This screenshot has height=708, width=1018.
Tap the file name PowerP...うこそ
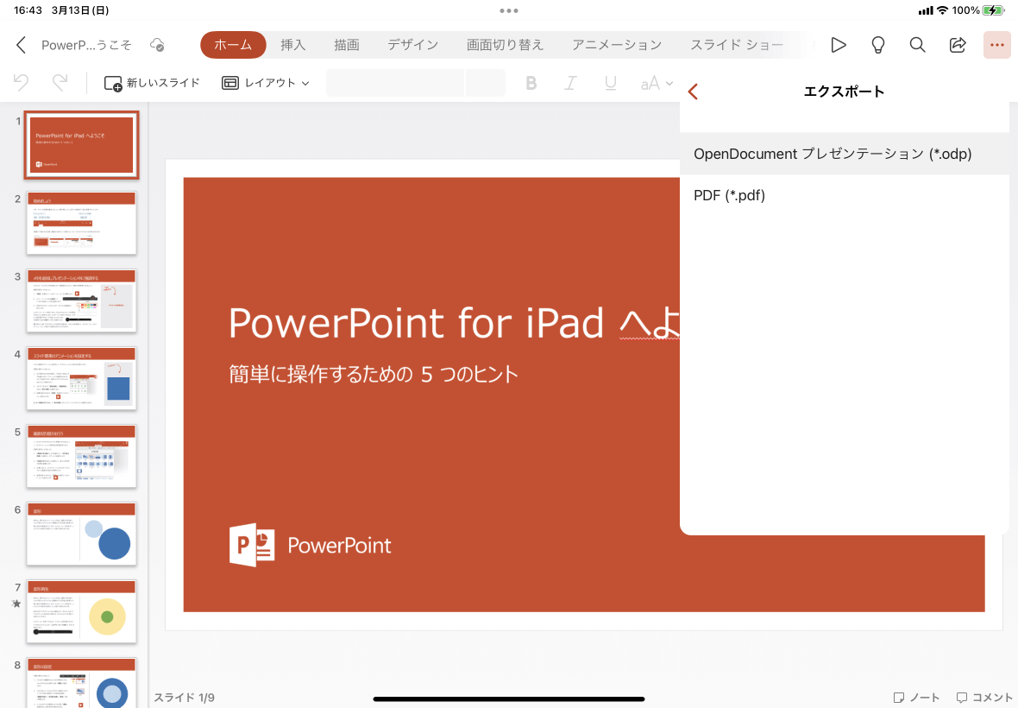point(86,45)
